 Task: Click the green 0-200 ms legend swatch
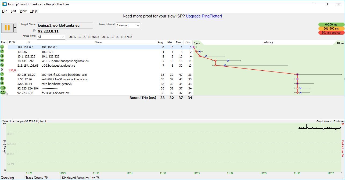pyautogui.click(x=331, y=24)
